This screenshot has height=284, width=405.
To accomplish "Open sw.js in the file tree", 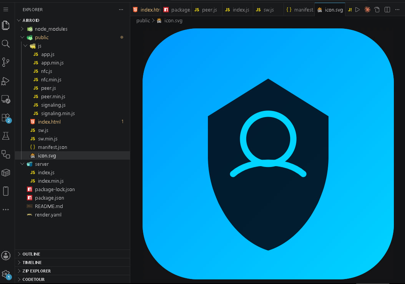I will pyautogui.click(x=72, y=130).
